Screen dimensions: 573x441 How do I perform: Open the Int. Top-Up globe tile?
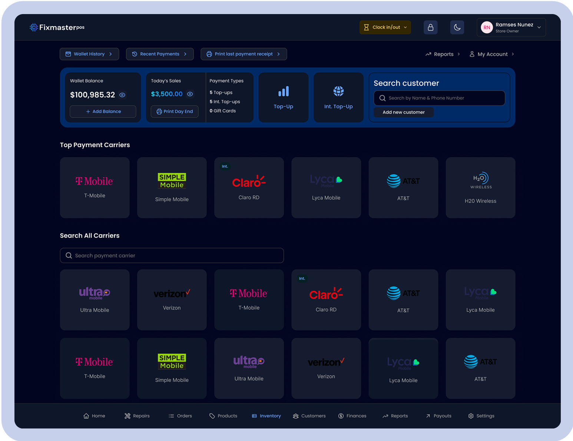point(338,97)
